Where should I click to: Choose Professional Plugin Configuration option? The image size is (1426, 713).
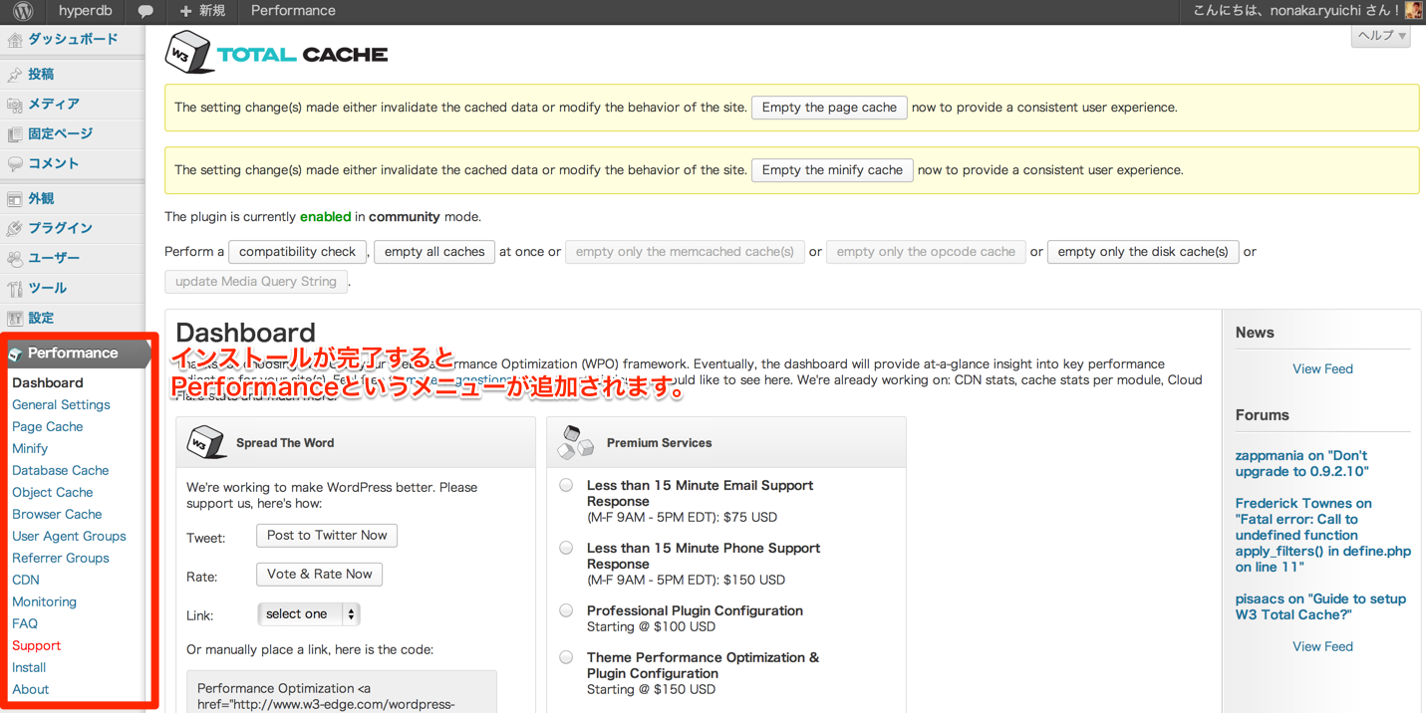click(566, 610)
